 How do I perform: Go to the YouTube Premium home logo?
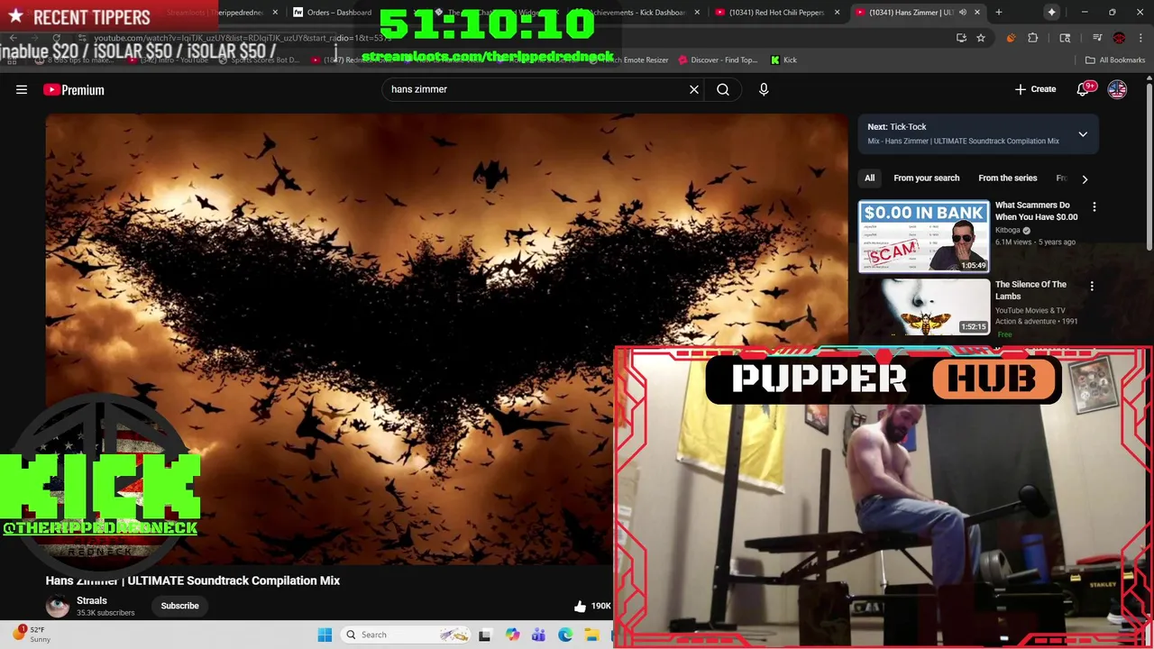coord(74,89)
